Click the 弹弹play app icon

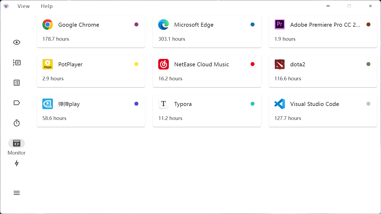click(48, 104)
